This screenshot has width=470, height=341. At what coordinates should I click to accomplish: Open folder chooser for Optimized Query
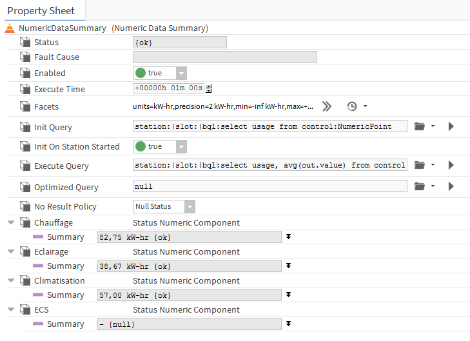(420, 186)
